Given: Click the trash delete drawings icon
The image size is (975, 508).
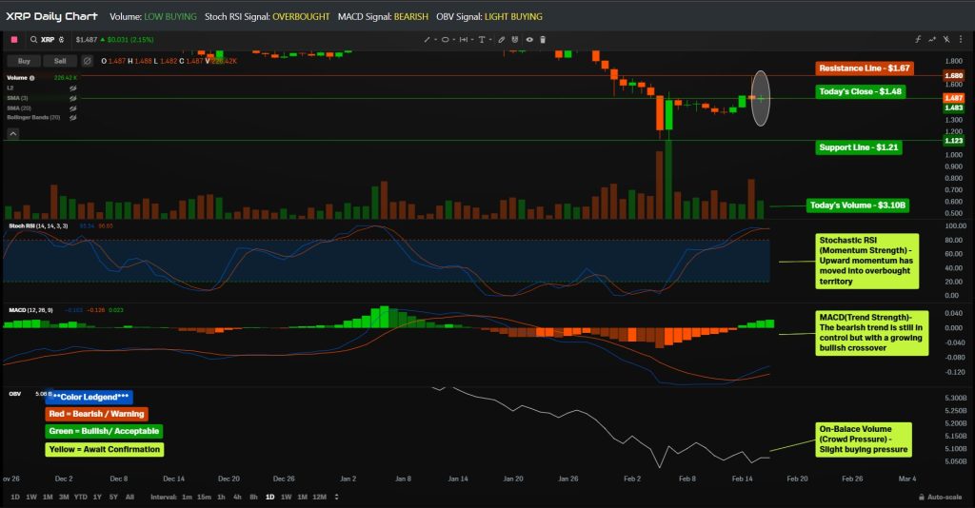Looking at the screenshot, I should (542, 39).
